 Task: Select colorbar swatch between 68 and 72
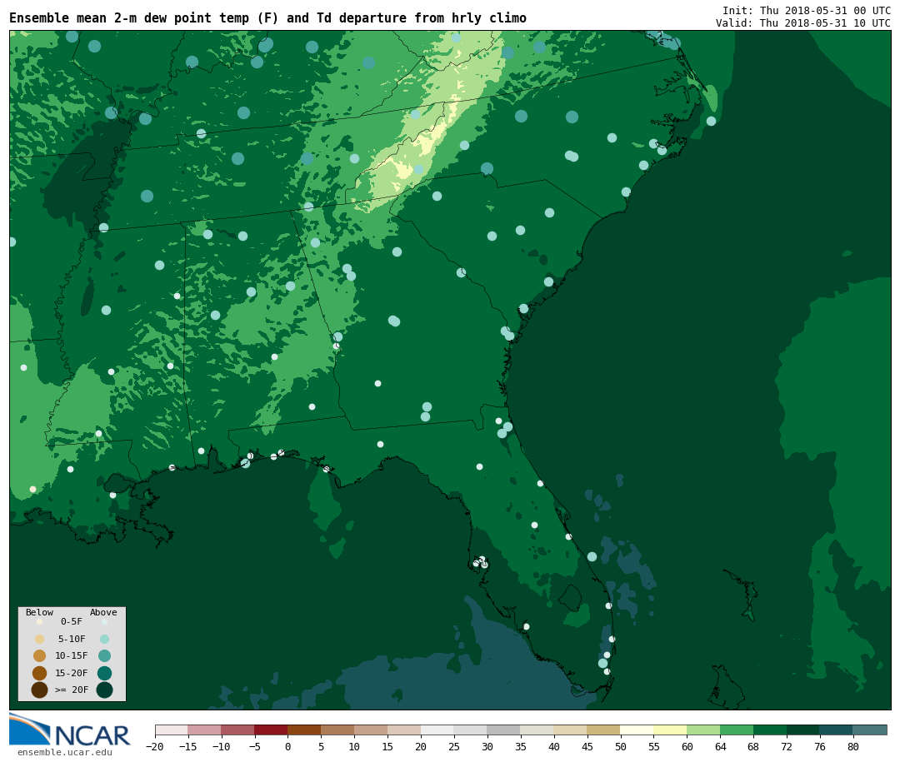click(770, 730)
